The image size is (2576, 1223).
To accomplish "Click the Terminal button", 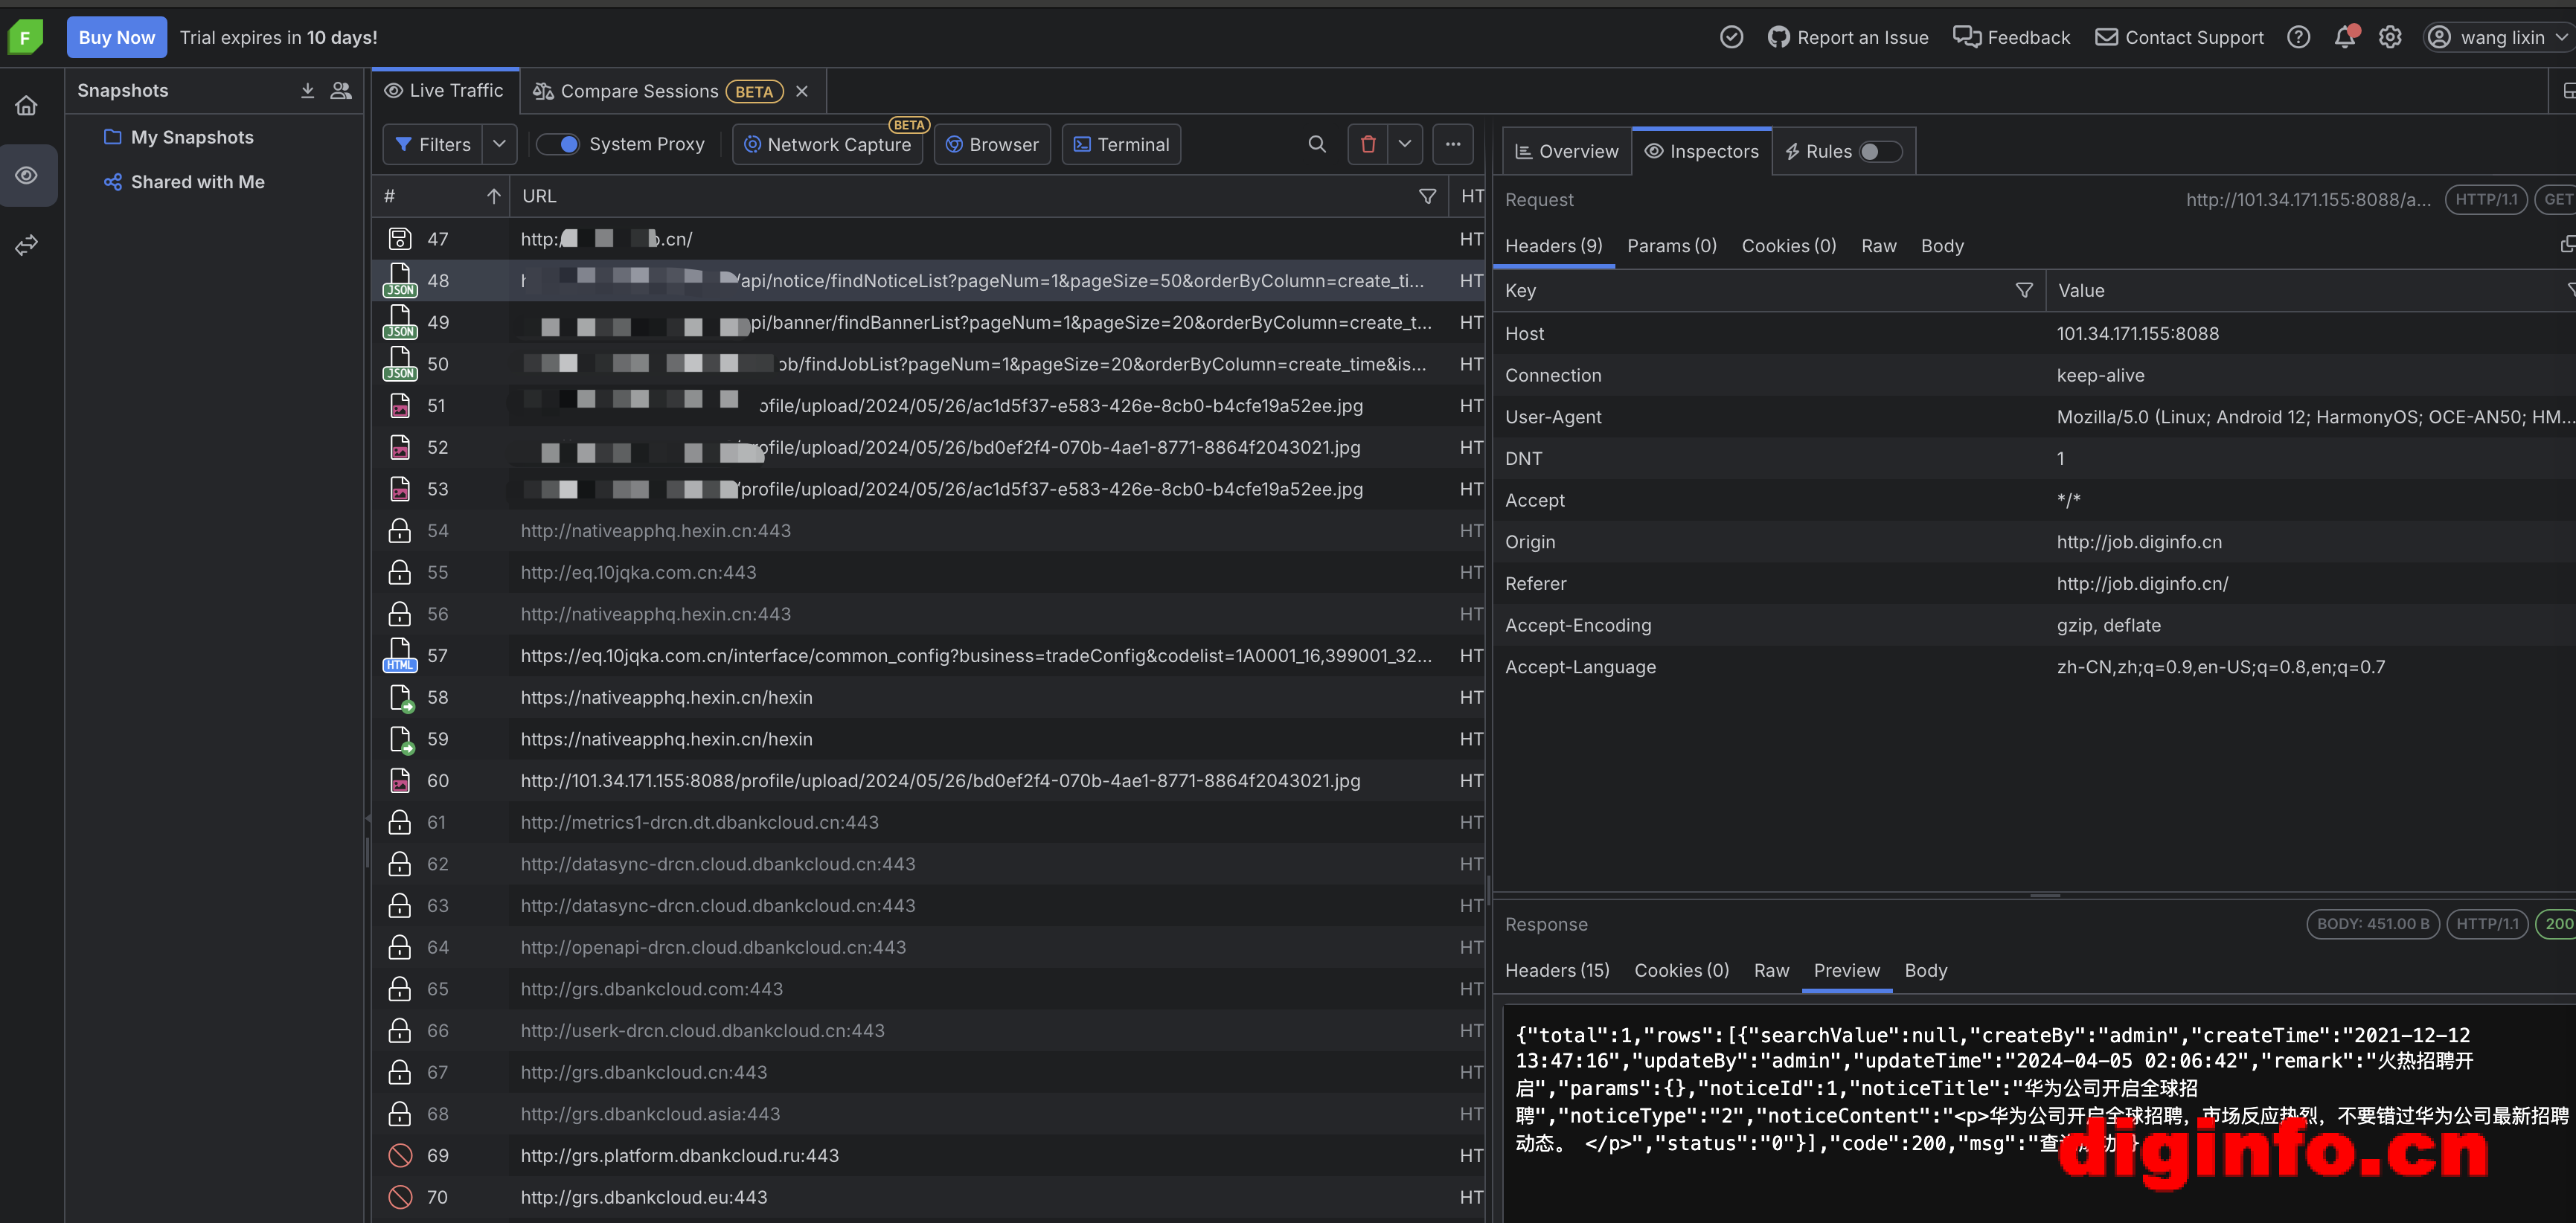I will (x=1121, y=145).
